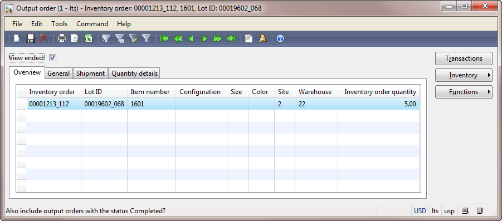Click the row selector of first row
This screenshot has height=221, width=502.
[x=21, y=104]
